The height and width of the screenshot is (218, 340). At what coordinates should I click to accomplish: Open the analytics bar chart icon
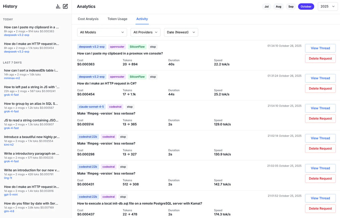tap(58, 6)
